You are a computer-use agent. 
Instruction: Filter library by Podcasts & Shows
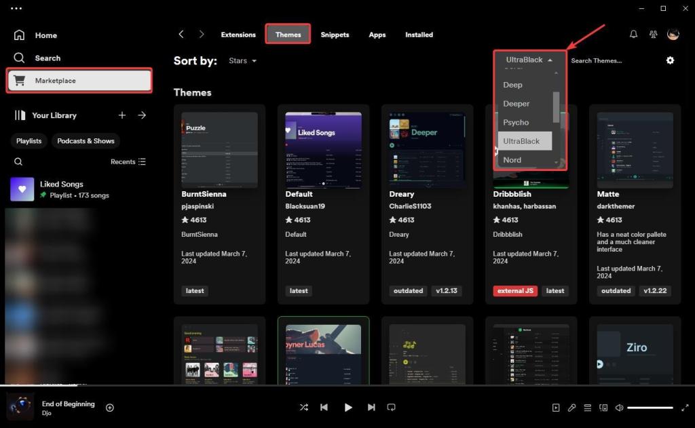click(x=86, y=141)
